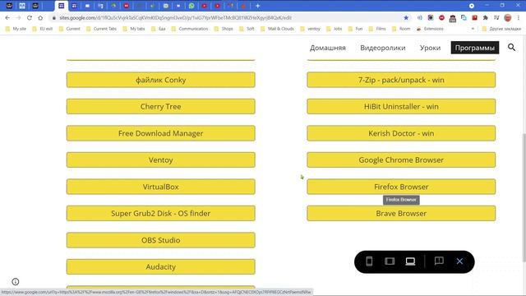Open 7-Zip - pack/unpack - win
Viewport: 526px width, 296px height.
(401, 80)
